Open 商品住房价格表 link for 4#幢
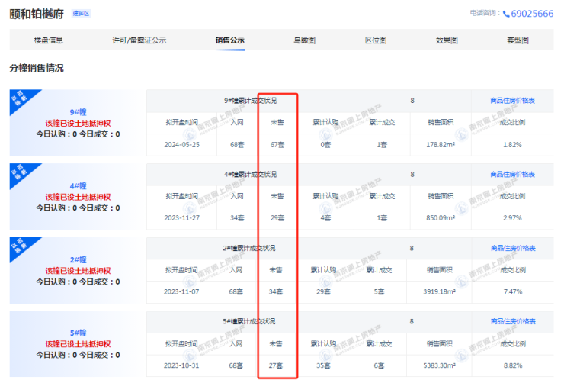Viewport: 564px width, 383px height. [512, 174]
